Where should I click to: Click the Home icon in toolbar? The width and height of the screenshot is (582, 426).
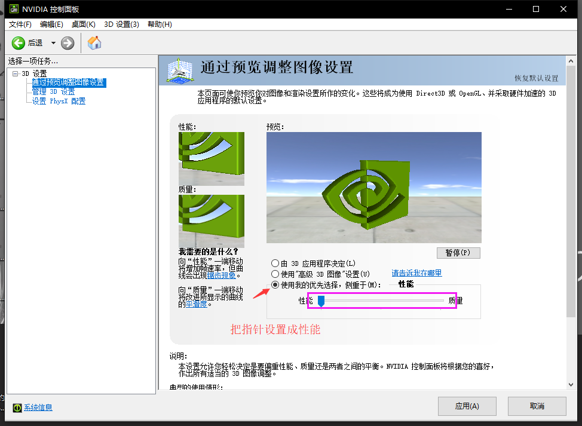coord(94,43)
